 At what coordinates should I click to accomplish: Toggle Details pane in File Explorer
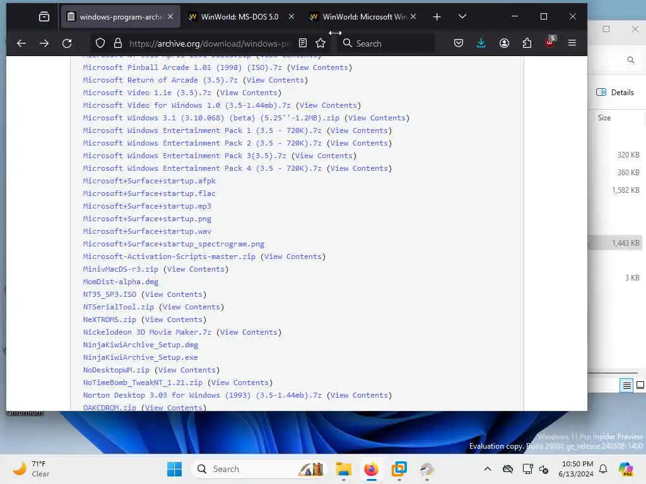(615, 93)
